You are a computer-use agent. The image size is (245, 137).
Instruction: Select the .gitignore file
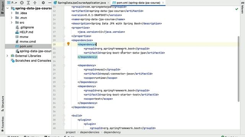coord(27,27)
